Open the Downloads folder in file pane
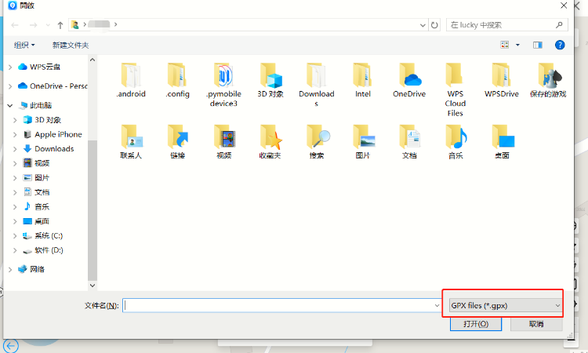 pos(317,85)
